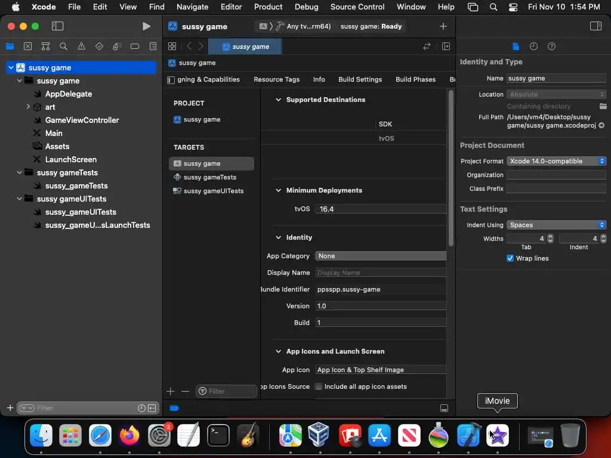Open the Debug navigator

(x=117, y=47)
